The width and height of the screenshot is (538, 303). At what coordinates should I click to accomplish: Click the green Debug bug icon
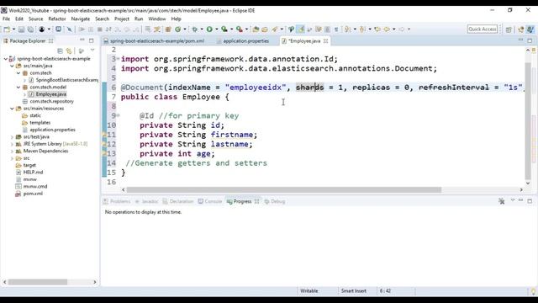(x=194, y=29)
